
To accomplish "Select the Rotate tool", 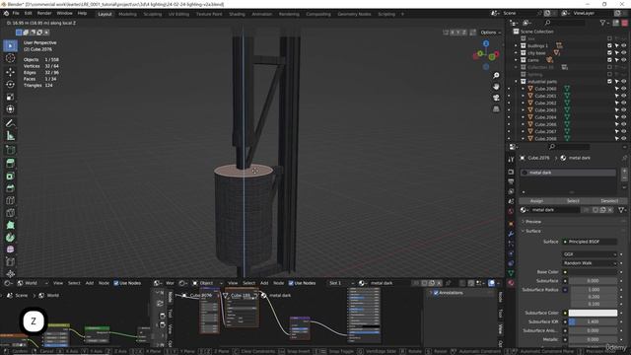I will click(x=11, y=84).
